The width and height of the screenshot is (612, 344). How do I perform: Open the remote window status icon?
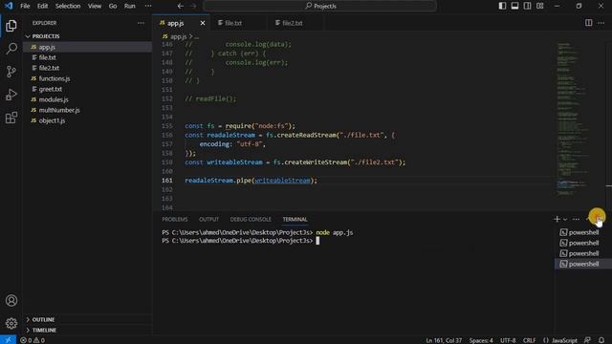click(9, 340)
